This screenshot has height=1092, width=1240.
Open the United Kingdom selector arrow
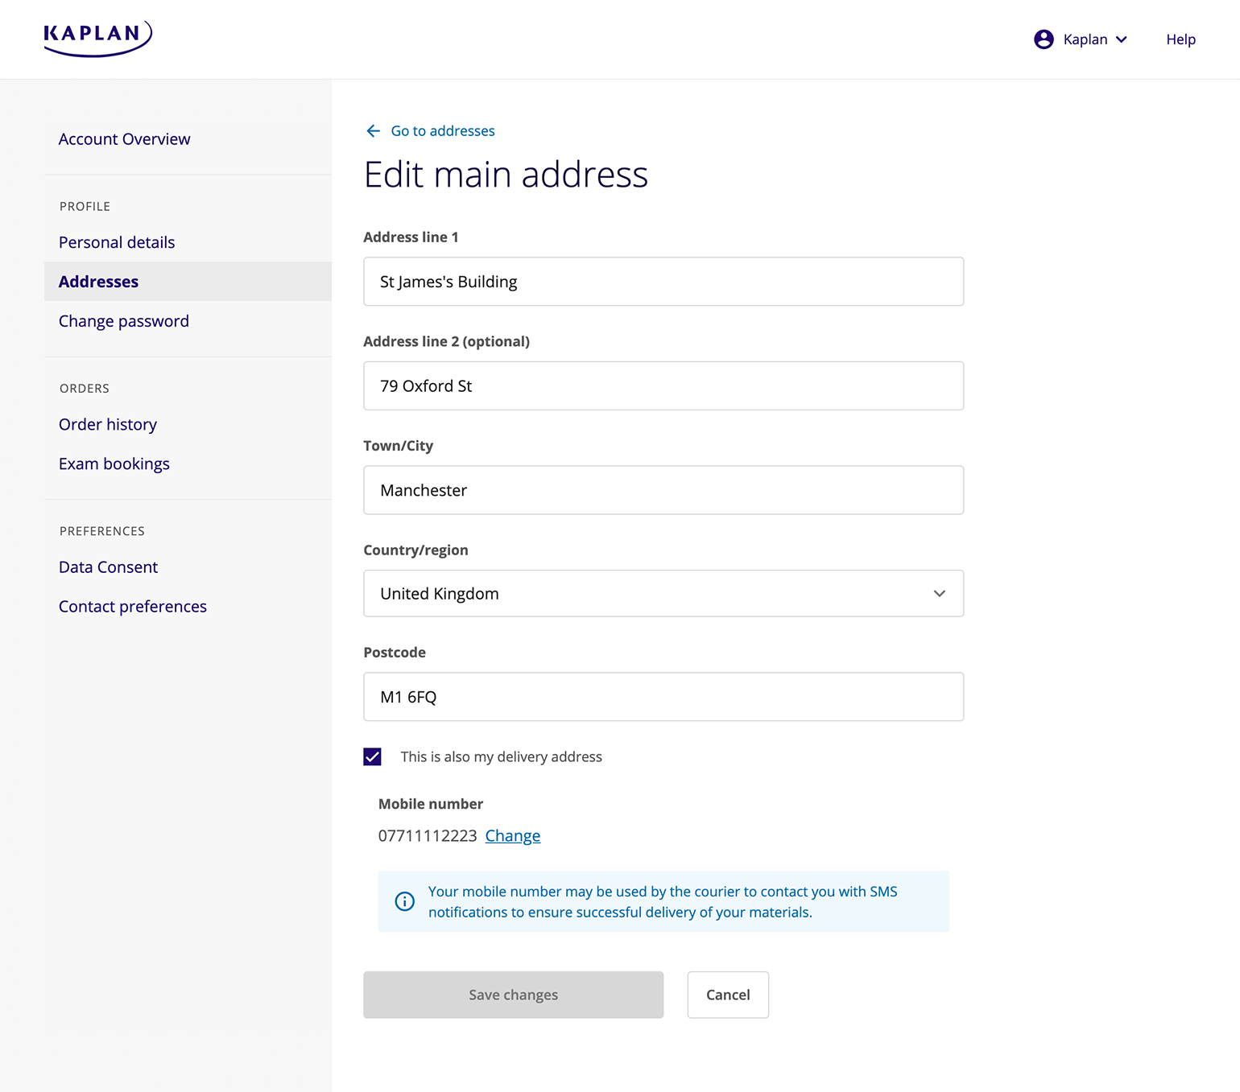coord(939,593)
